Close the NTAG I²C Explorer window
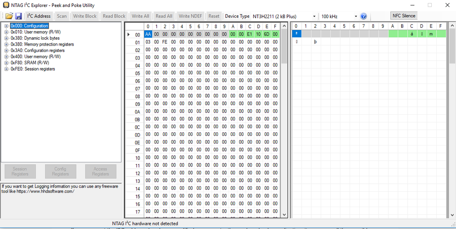 tap(447, 5)
